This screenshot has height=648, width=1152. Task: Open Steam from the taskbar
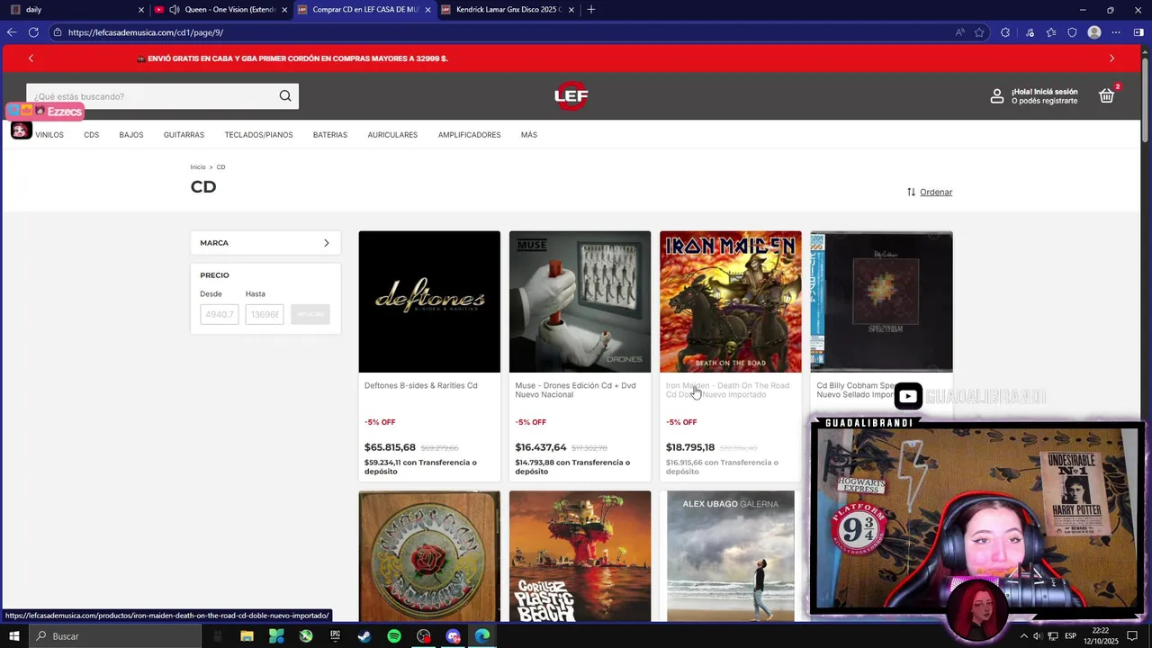tap(364, 636)
